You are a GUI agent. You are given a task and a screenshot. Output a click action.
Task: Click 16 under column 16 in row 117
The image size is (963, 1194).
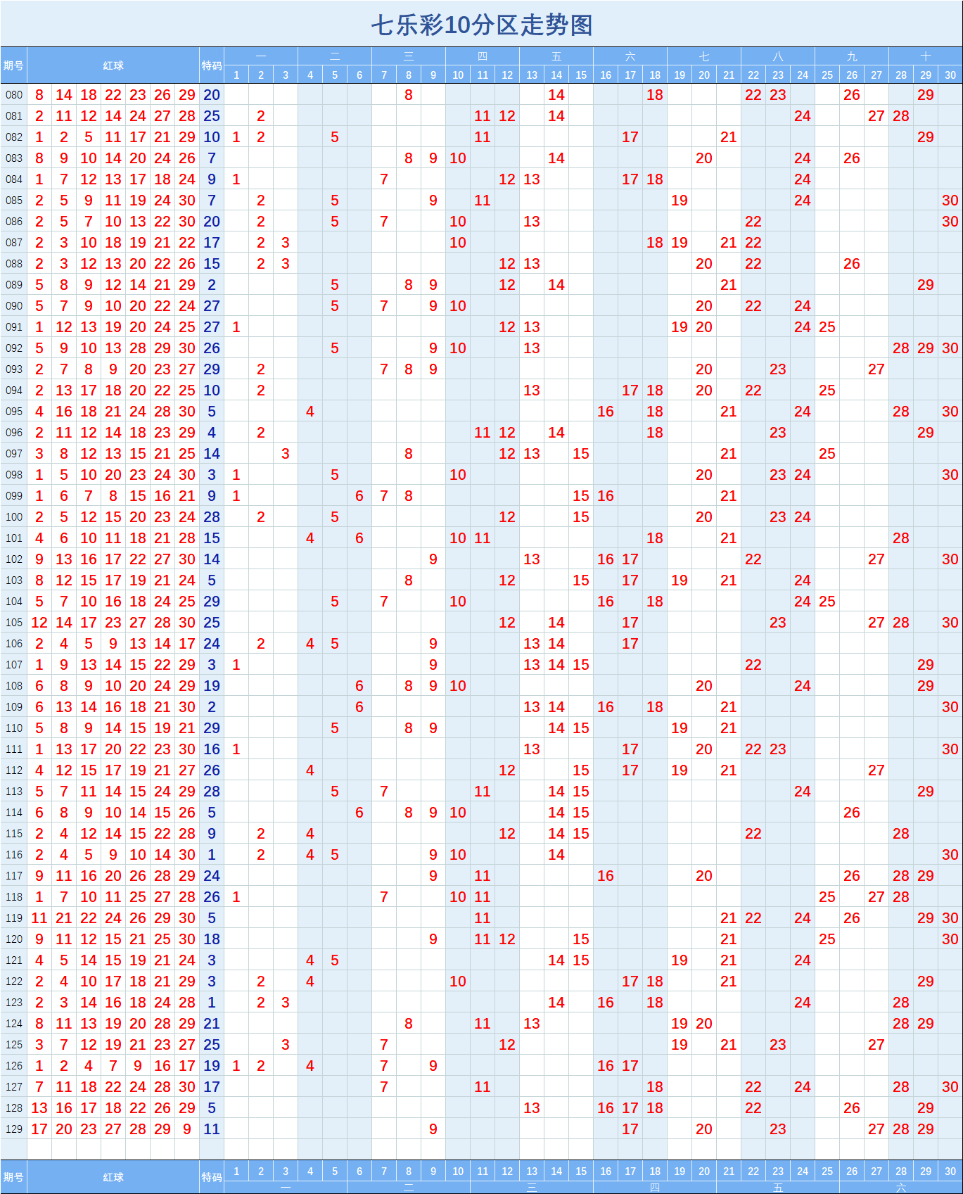(606, 876)
